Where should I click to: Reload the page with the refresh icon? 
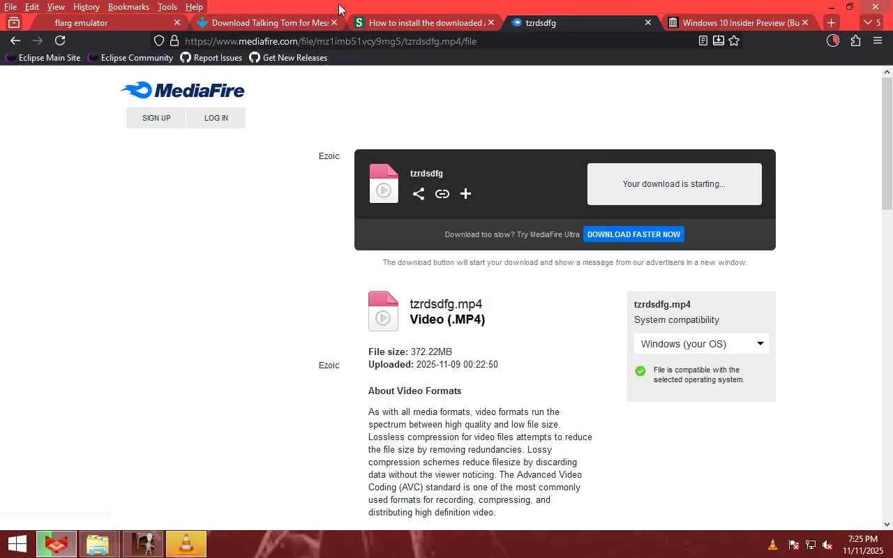click(x=60, y=41)
